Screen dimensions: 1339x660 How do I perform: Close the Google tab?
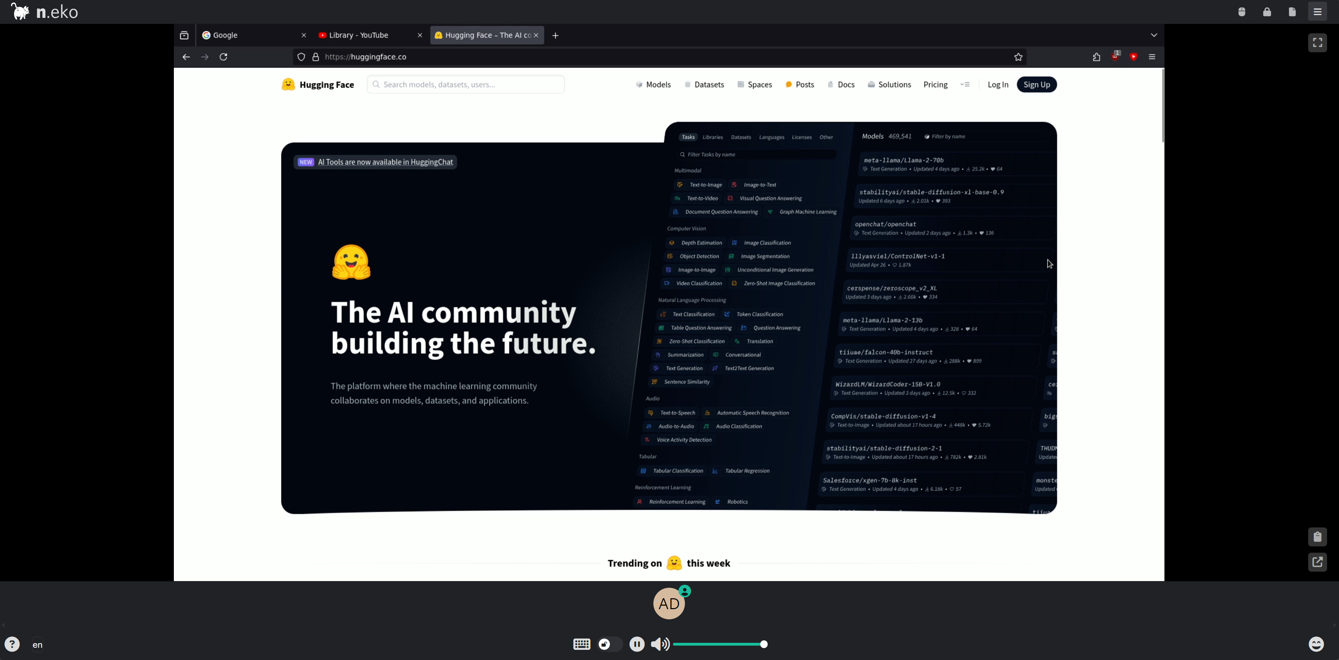[304, 35]
